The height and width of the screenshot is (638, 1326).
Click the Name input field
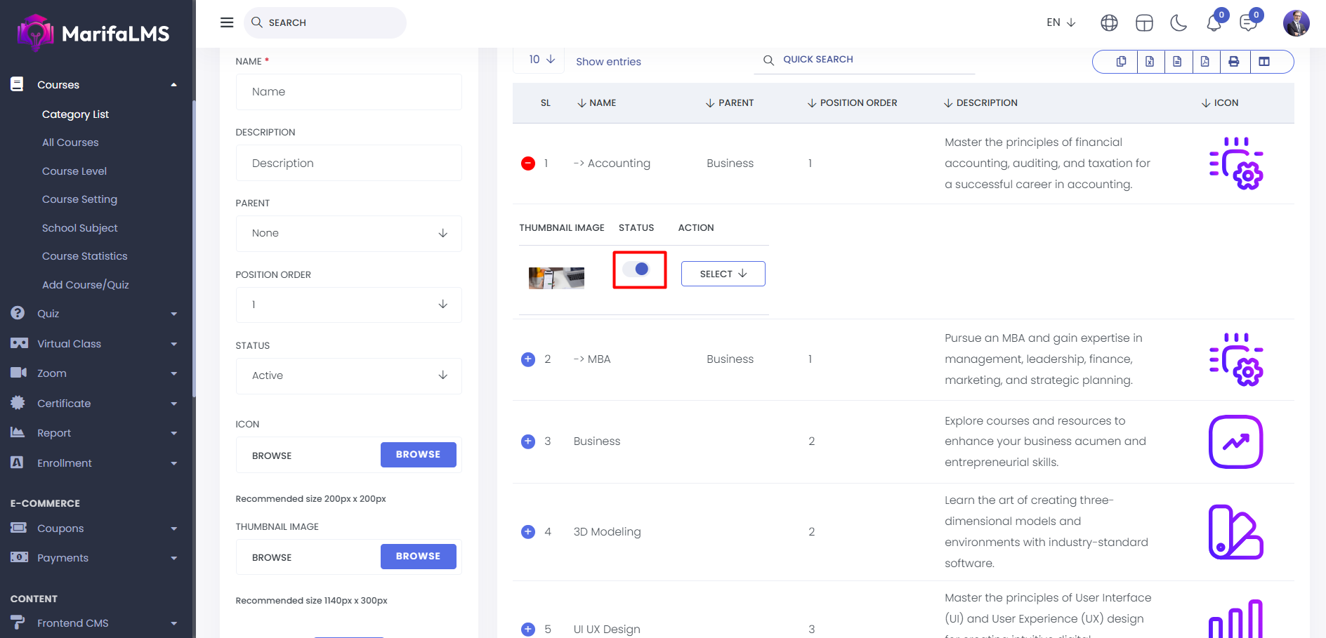click(348, 92)
